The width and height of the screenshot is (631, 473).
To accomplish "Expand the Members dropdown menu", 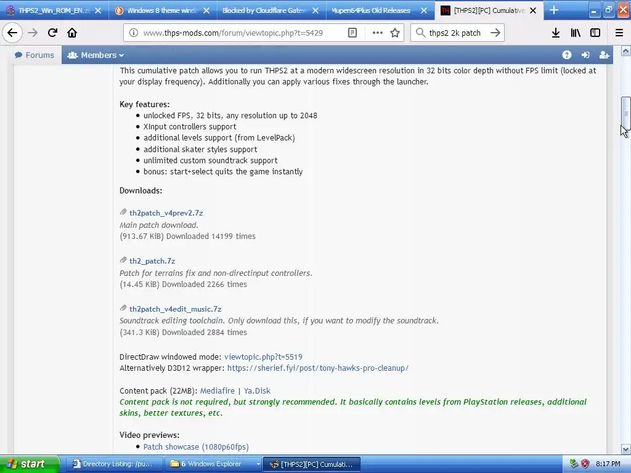I will pos(96,55).
